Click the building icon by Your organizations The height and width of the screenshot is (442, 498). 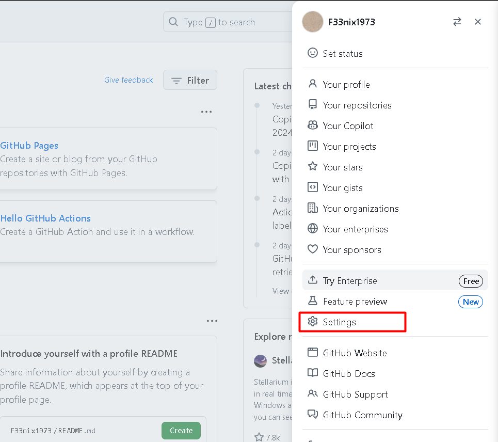(x=313, y=208)
